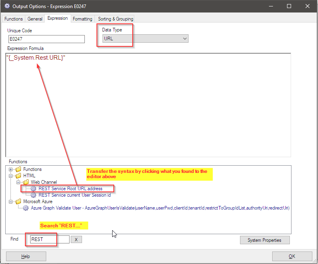Collapse the HTML tree node
The height and width of the screenshot is (264, 318).
pyautogui.click(x=10, y=176)
